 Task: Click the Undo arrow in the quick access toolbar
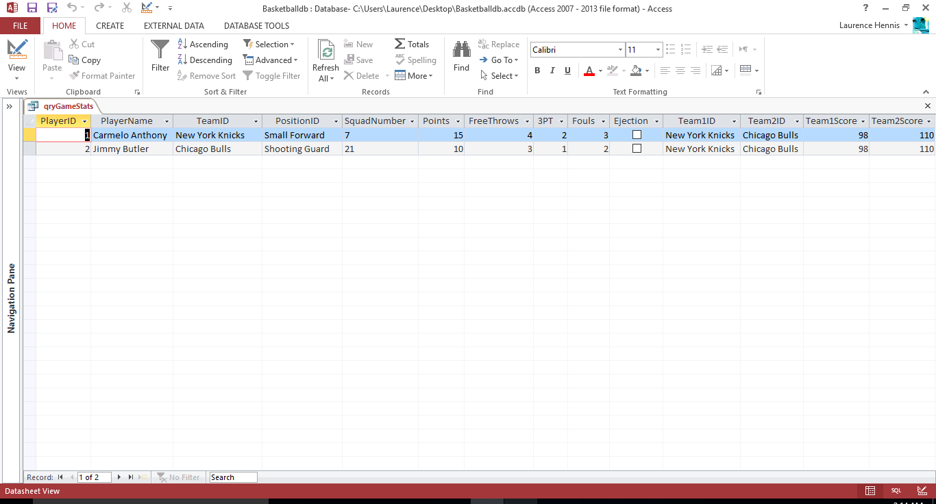72,8
